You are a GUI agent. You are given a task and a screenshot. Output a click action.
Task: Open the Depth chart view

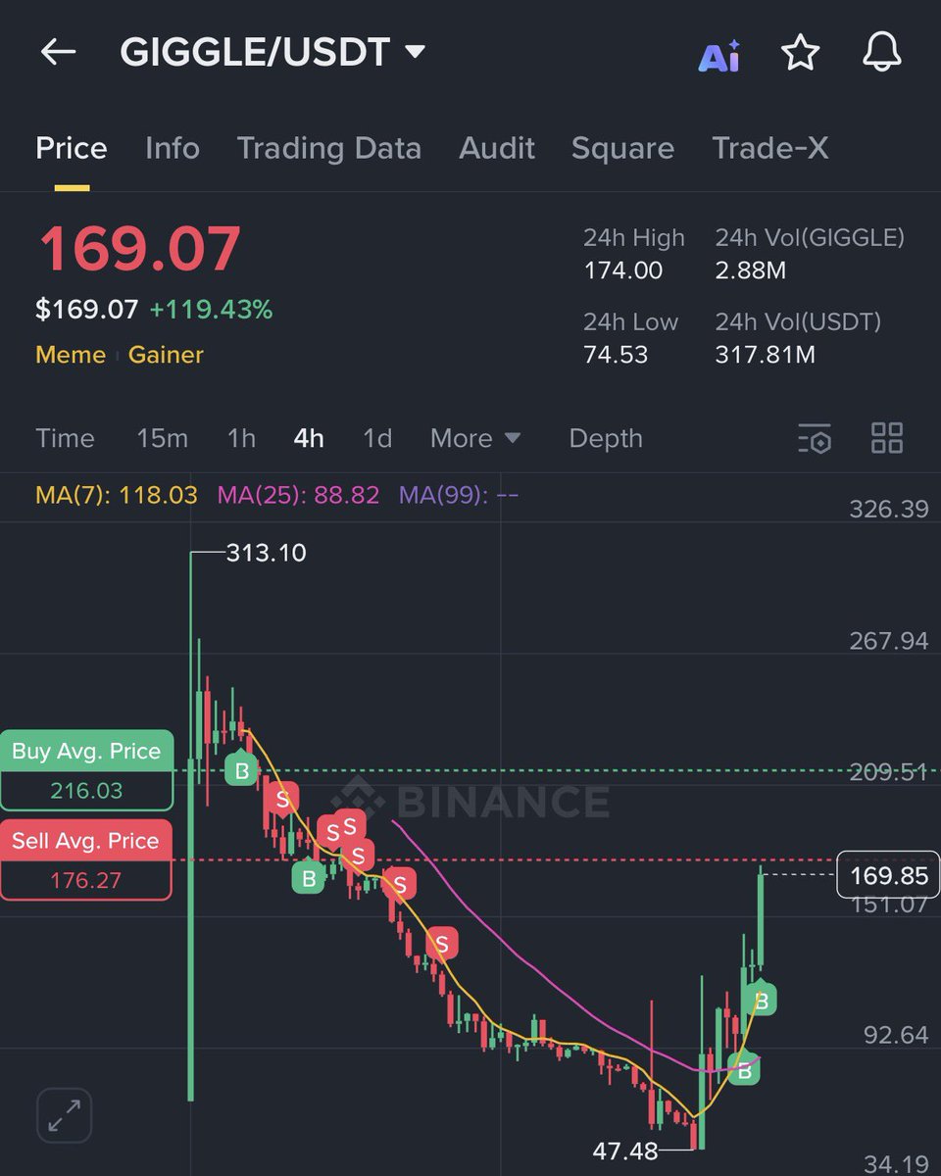[x=606, y=438]
